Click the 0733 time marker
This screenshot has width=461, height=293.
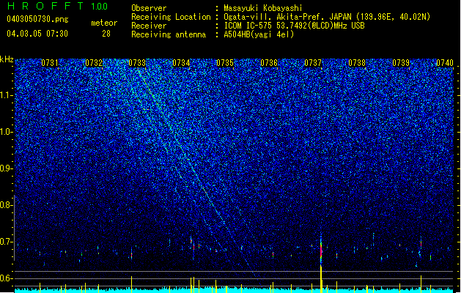137,63
